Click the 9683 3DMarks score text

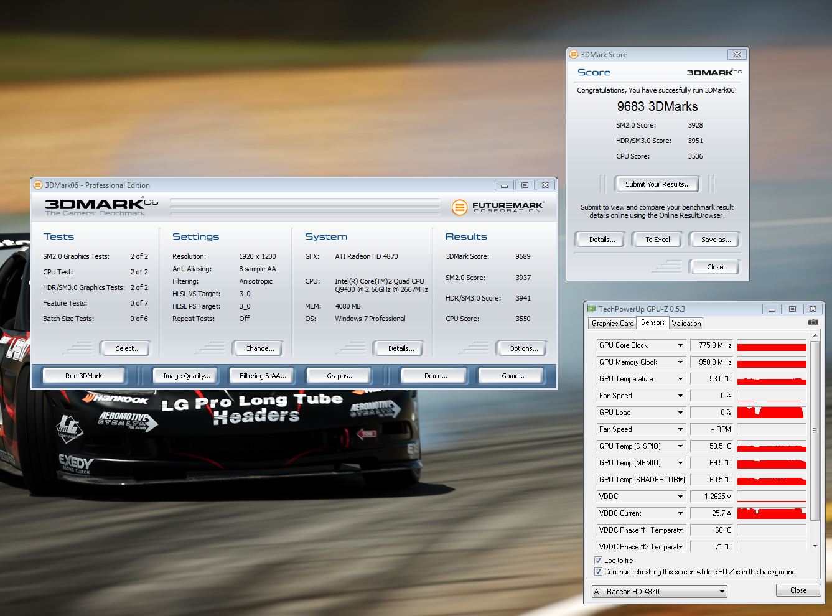pos(657,106)
